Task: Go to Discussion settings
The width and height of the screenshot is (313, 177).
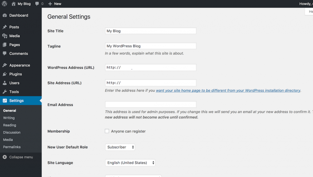Action: pyautogui.click(x=12, y=133)
